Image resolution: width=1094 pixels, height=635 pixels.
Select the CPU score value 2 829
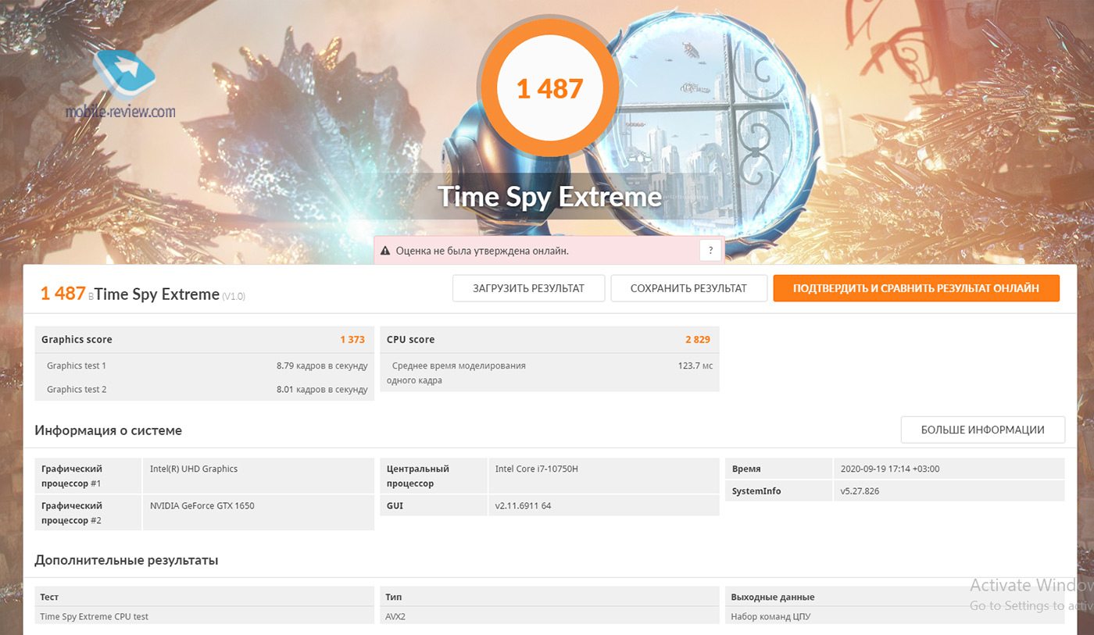[x=698, y=340]
